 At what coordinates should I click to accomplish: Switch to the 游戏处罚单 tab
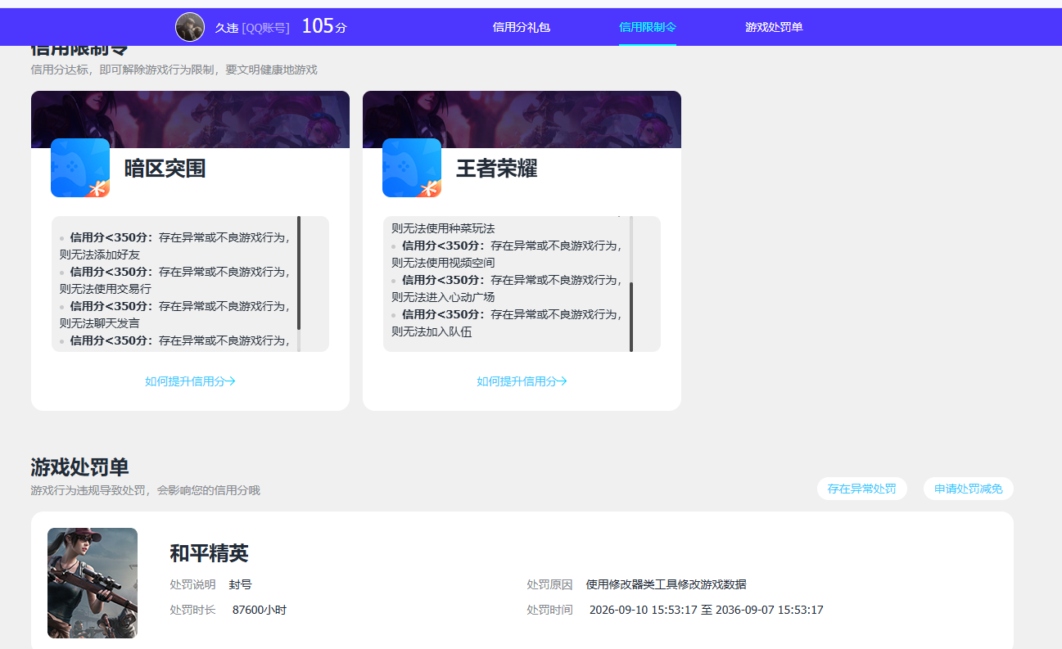(x=774, y=27)
